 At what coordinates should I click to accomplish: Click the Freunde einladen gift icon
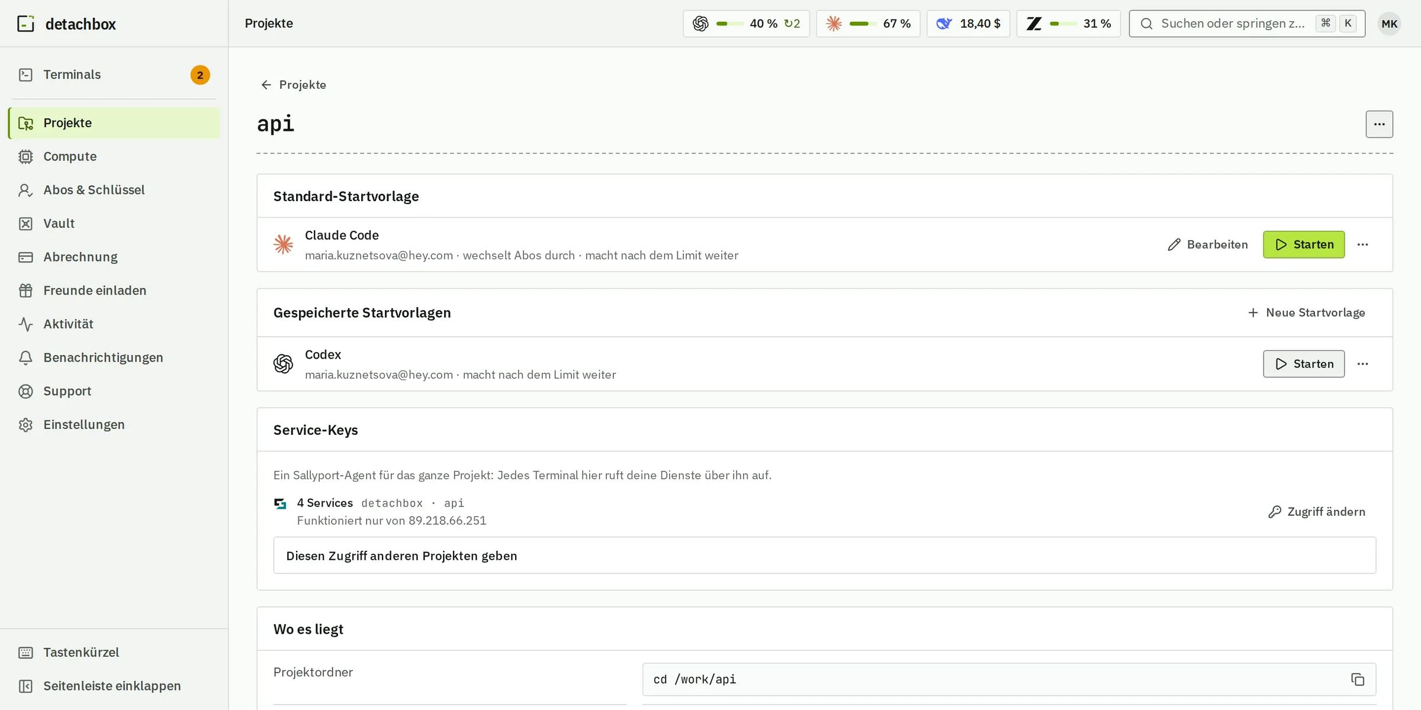[25, 291]
